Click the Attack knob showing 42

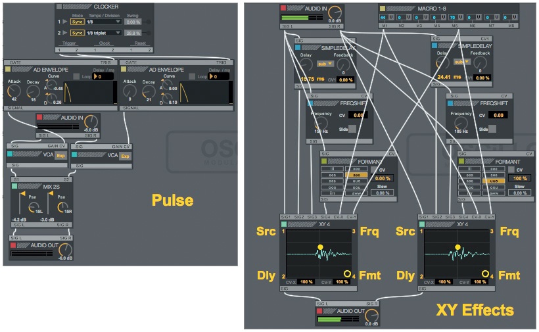click(14, 91)
